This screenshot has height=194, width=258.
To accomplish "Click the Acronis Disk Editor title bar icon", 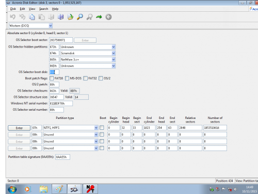I will [8, 3].
